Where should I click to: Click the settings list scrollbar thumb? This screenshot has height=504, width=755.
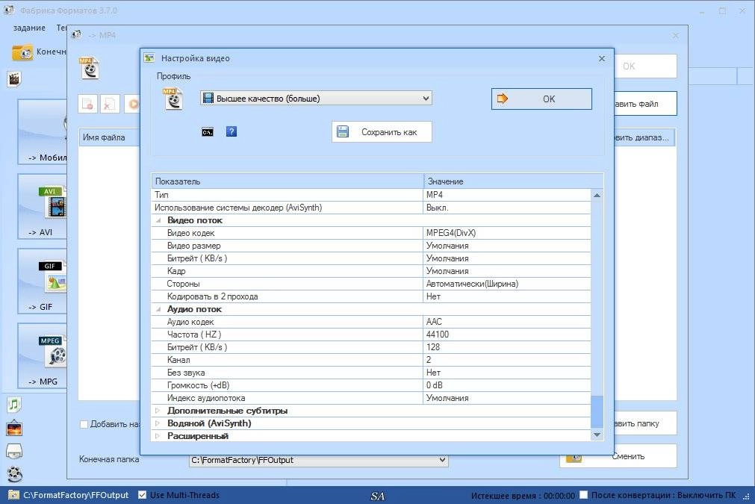597,411
